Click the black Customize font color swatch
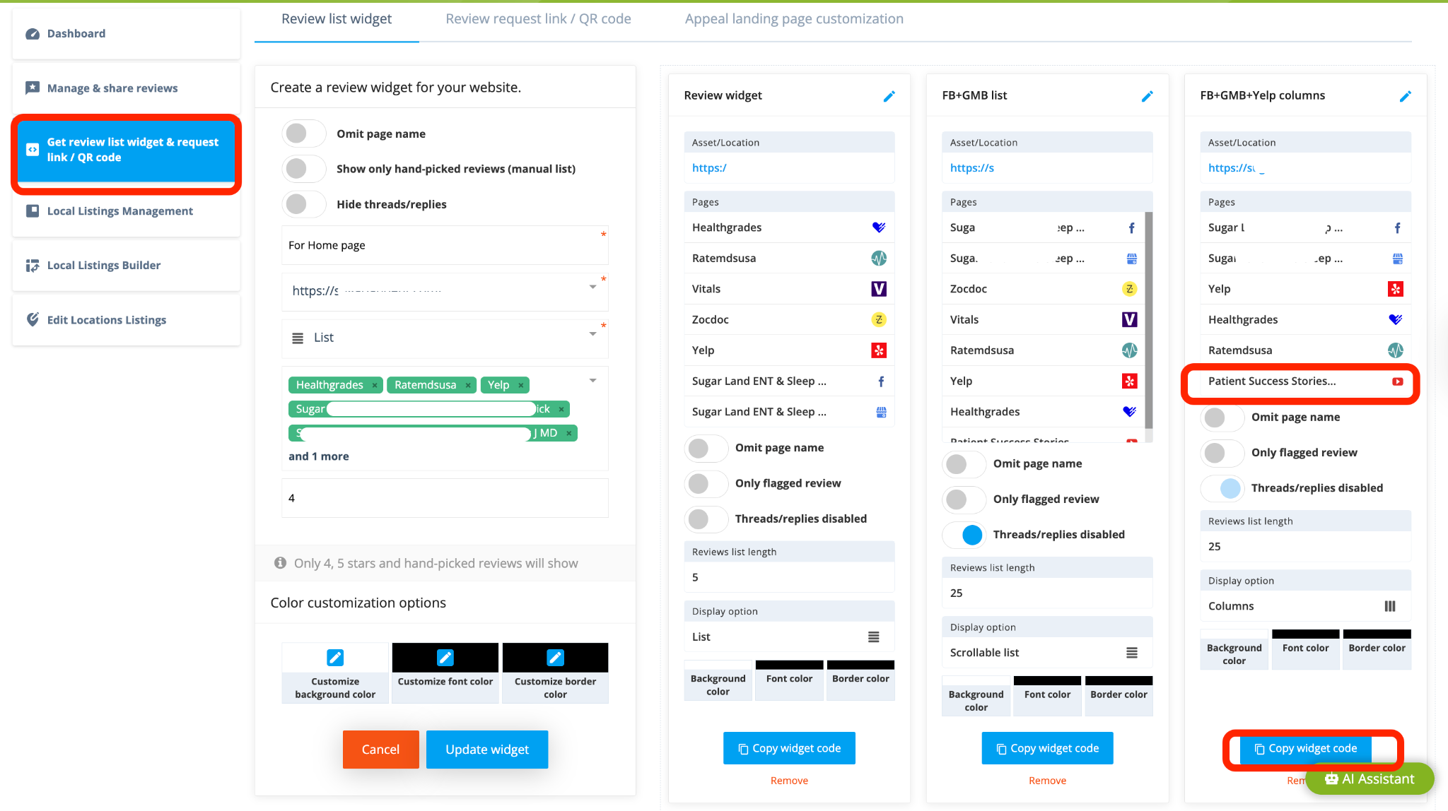The image size is (1448, 811). click(x=445, y=658)
